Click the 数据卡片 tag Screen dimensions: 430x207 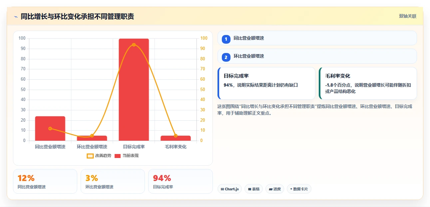pyautogui.click(x=299, y=189)
